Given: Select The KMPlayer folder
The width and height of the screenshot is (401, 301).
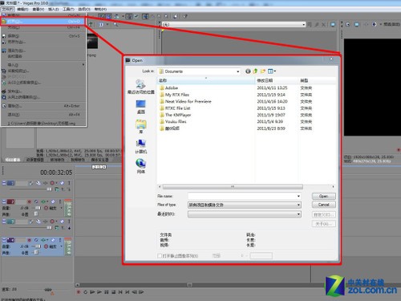Looking at the screenshot, I should pyautogui.click(x=175, y=115).
